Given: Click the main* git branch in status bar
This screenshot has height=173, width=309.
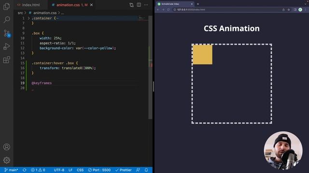Looking at the screenshot, I should pos(11,170).
